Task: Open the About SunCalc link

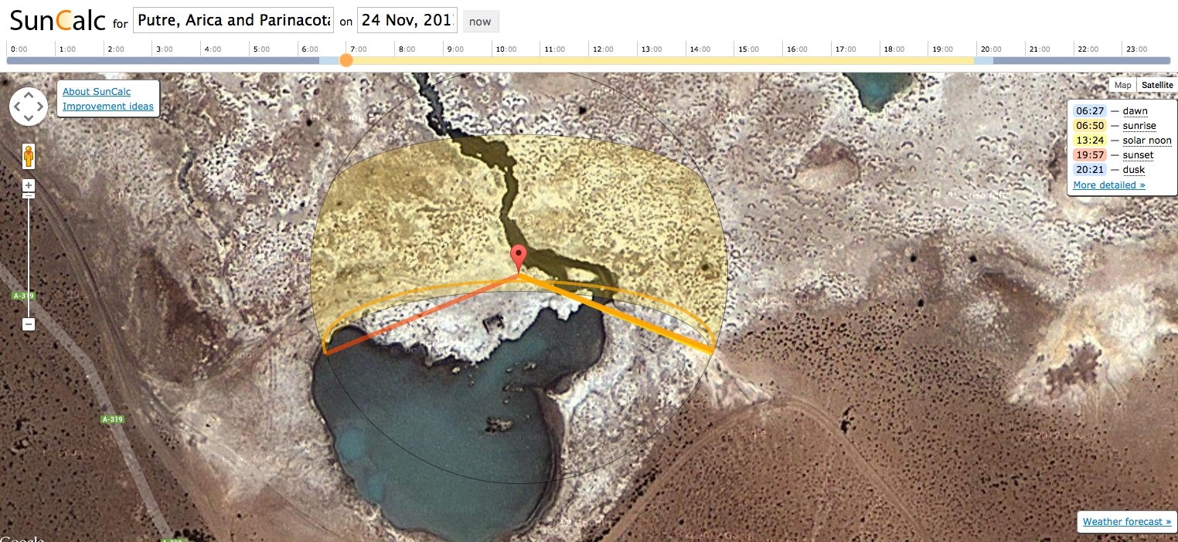Action: pyautogui.click(x=97, y=92)
